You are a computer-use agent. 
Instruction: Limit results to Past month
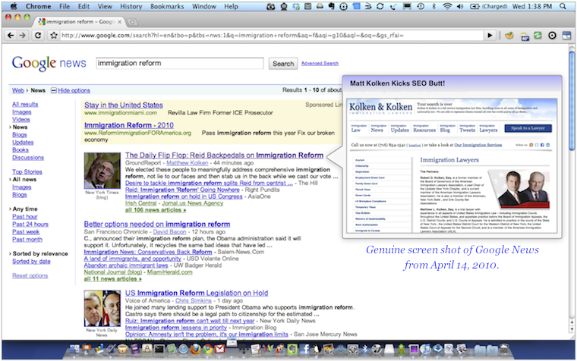(x=27, y=240)
